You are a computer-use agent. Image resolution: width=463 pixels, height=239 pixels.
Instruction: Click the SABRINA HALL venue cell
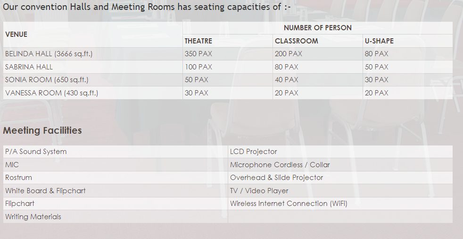click(x=93, y=67)
